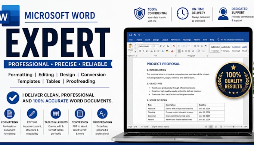Open the Calibri (Body) font name dropdown

point(145,46)
